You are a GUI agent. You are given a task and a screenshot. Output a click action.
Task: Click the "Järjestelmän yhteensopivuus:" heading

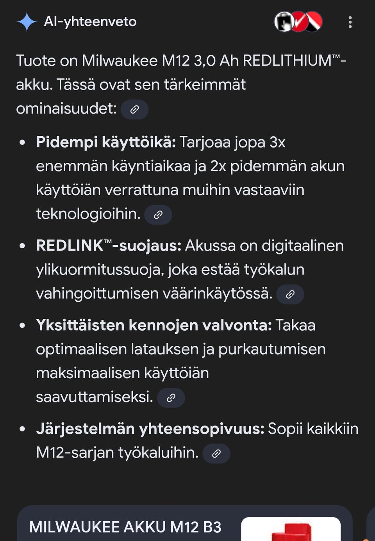[x=150, y=428]
